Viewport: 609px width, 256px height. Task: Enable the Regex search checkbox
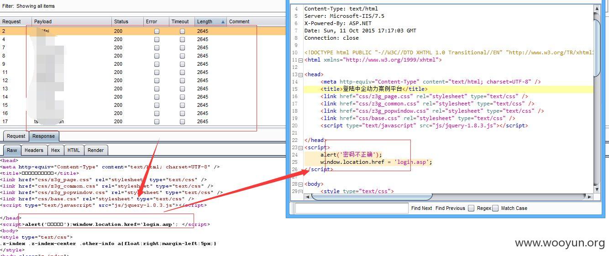coord(471,208)
